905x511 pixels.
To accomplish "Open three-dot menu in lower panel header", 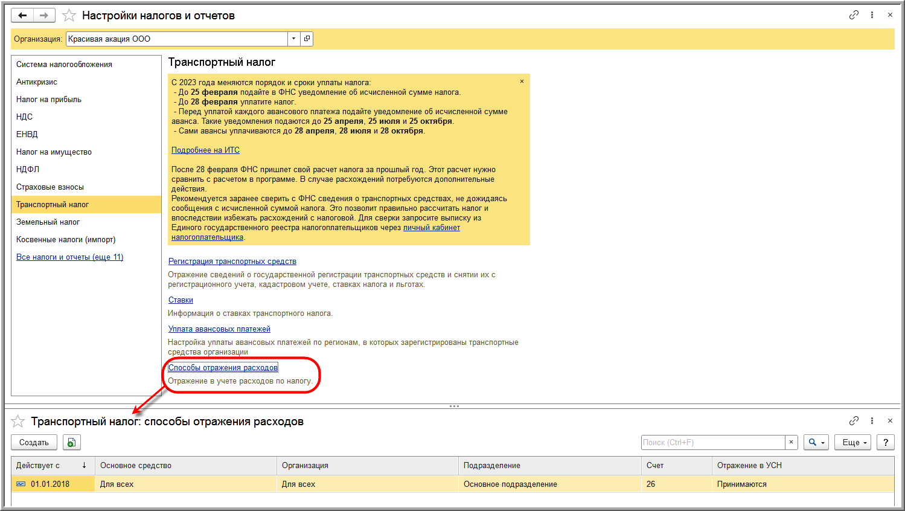I will pos(872,420).
